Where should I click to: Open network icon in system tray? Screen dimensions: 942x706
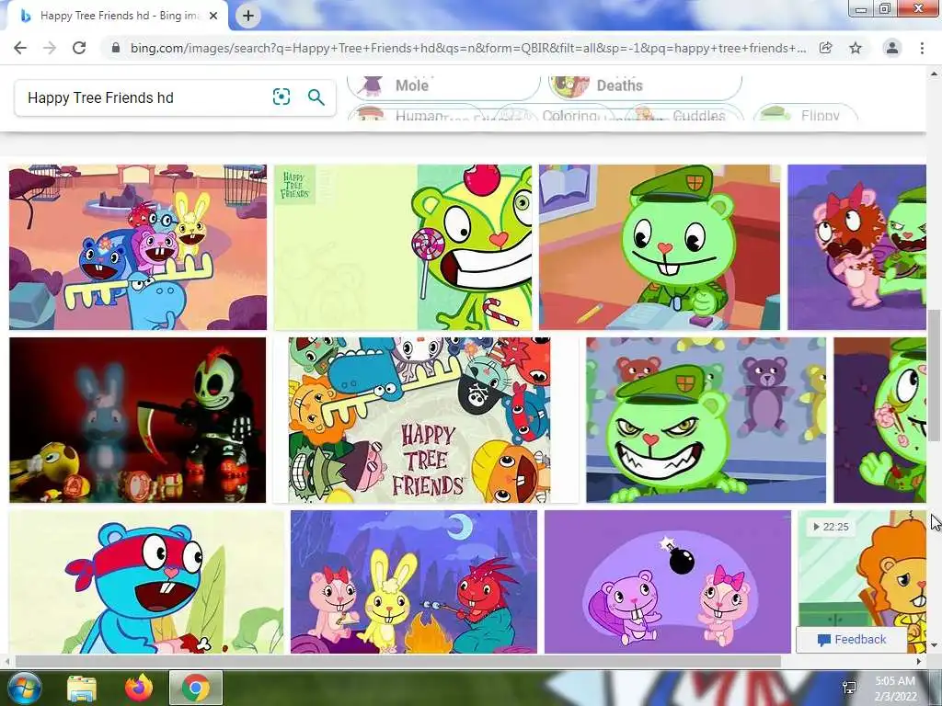[x=849, y=688]
